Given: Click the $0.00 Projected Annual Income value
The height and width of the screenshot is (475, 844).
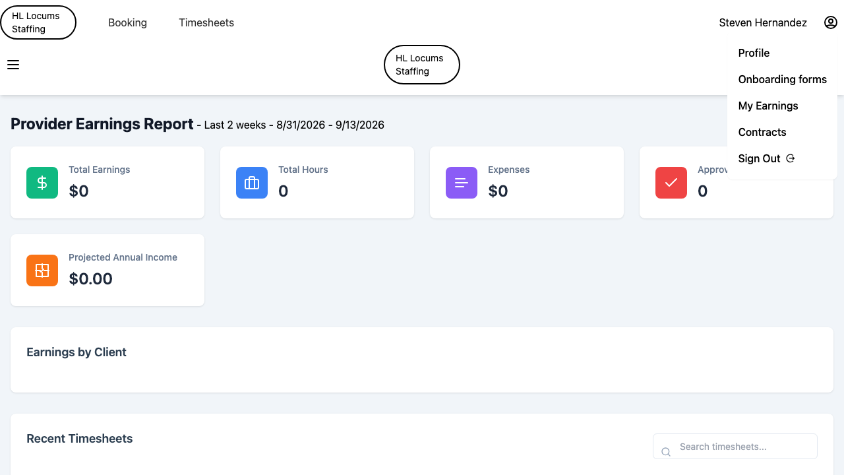Looking at the screenshot, I should pos(91,278).
